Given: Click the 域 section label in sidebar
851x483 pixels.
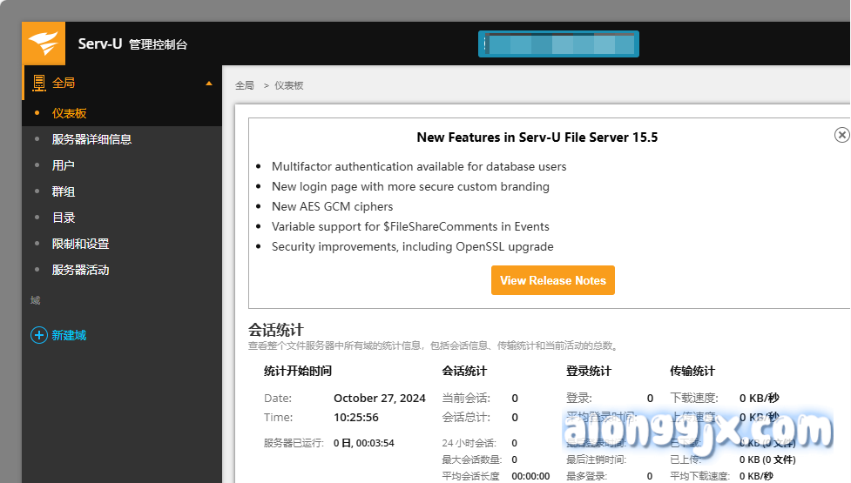Looking at the screenshot, I should tap(35, 300).
